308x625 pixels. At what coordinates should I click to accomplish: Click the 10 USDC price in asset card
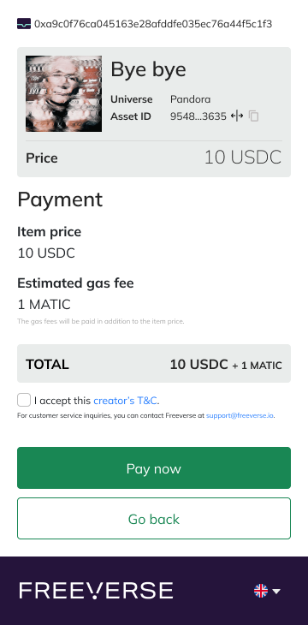[243, 158]
